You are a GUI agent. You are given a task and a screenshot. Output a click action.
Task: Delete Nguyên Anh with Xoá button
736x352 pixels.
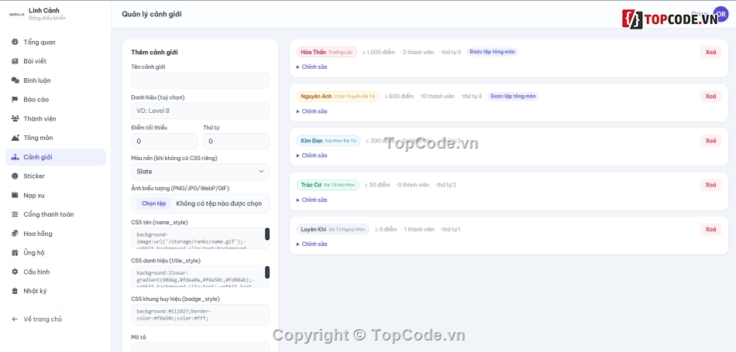(710, 96)
